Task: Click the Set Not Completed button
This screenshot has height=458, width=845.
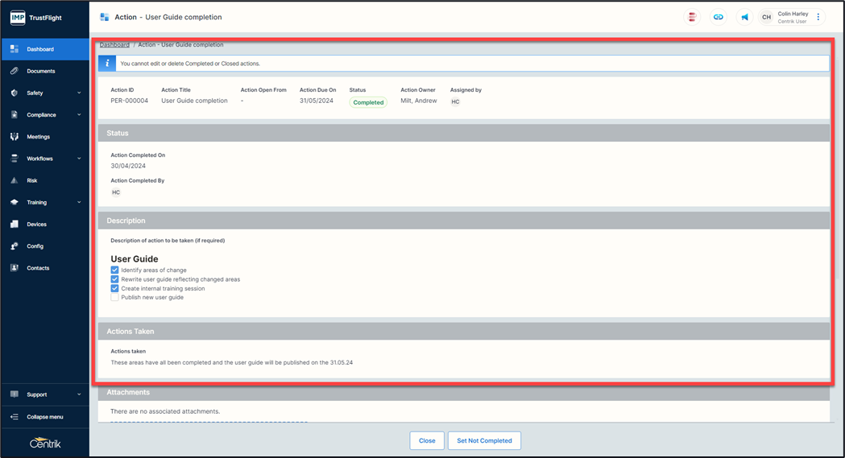Action: click(484, 440)
